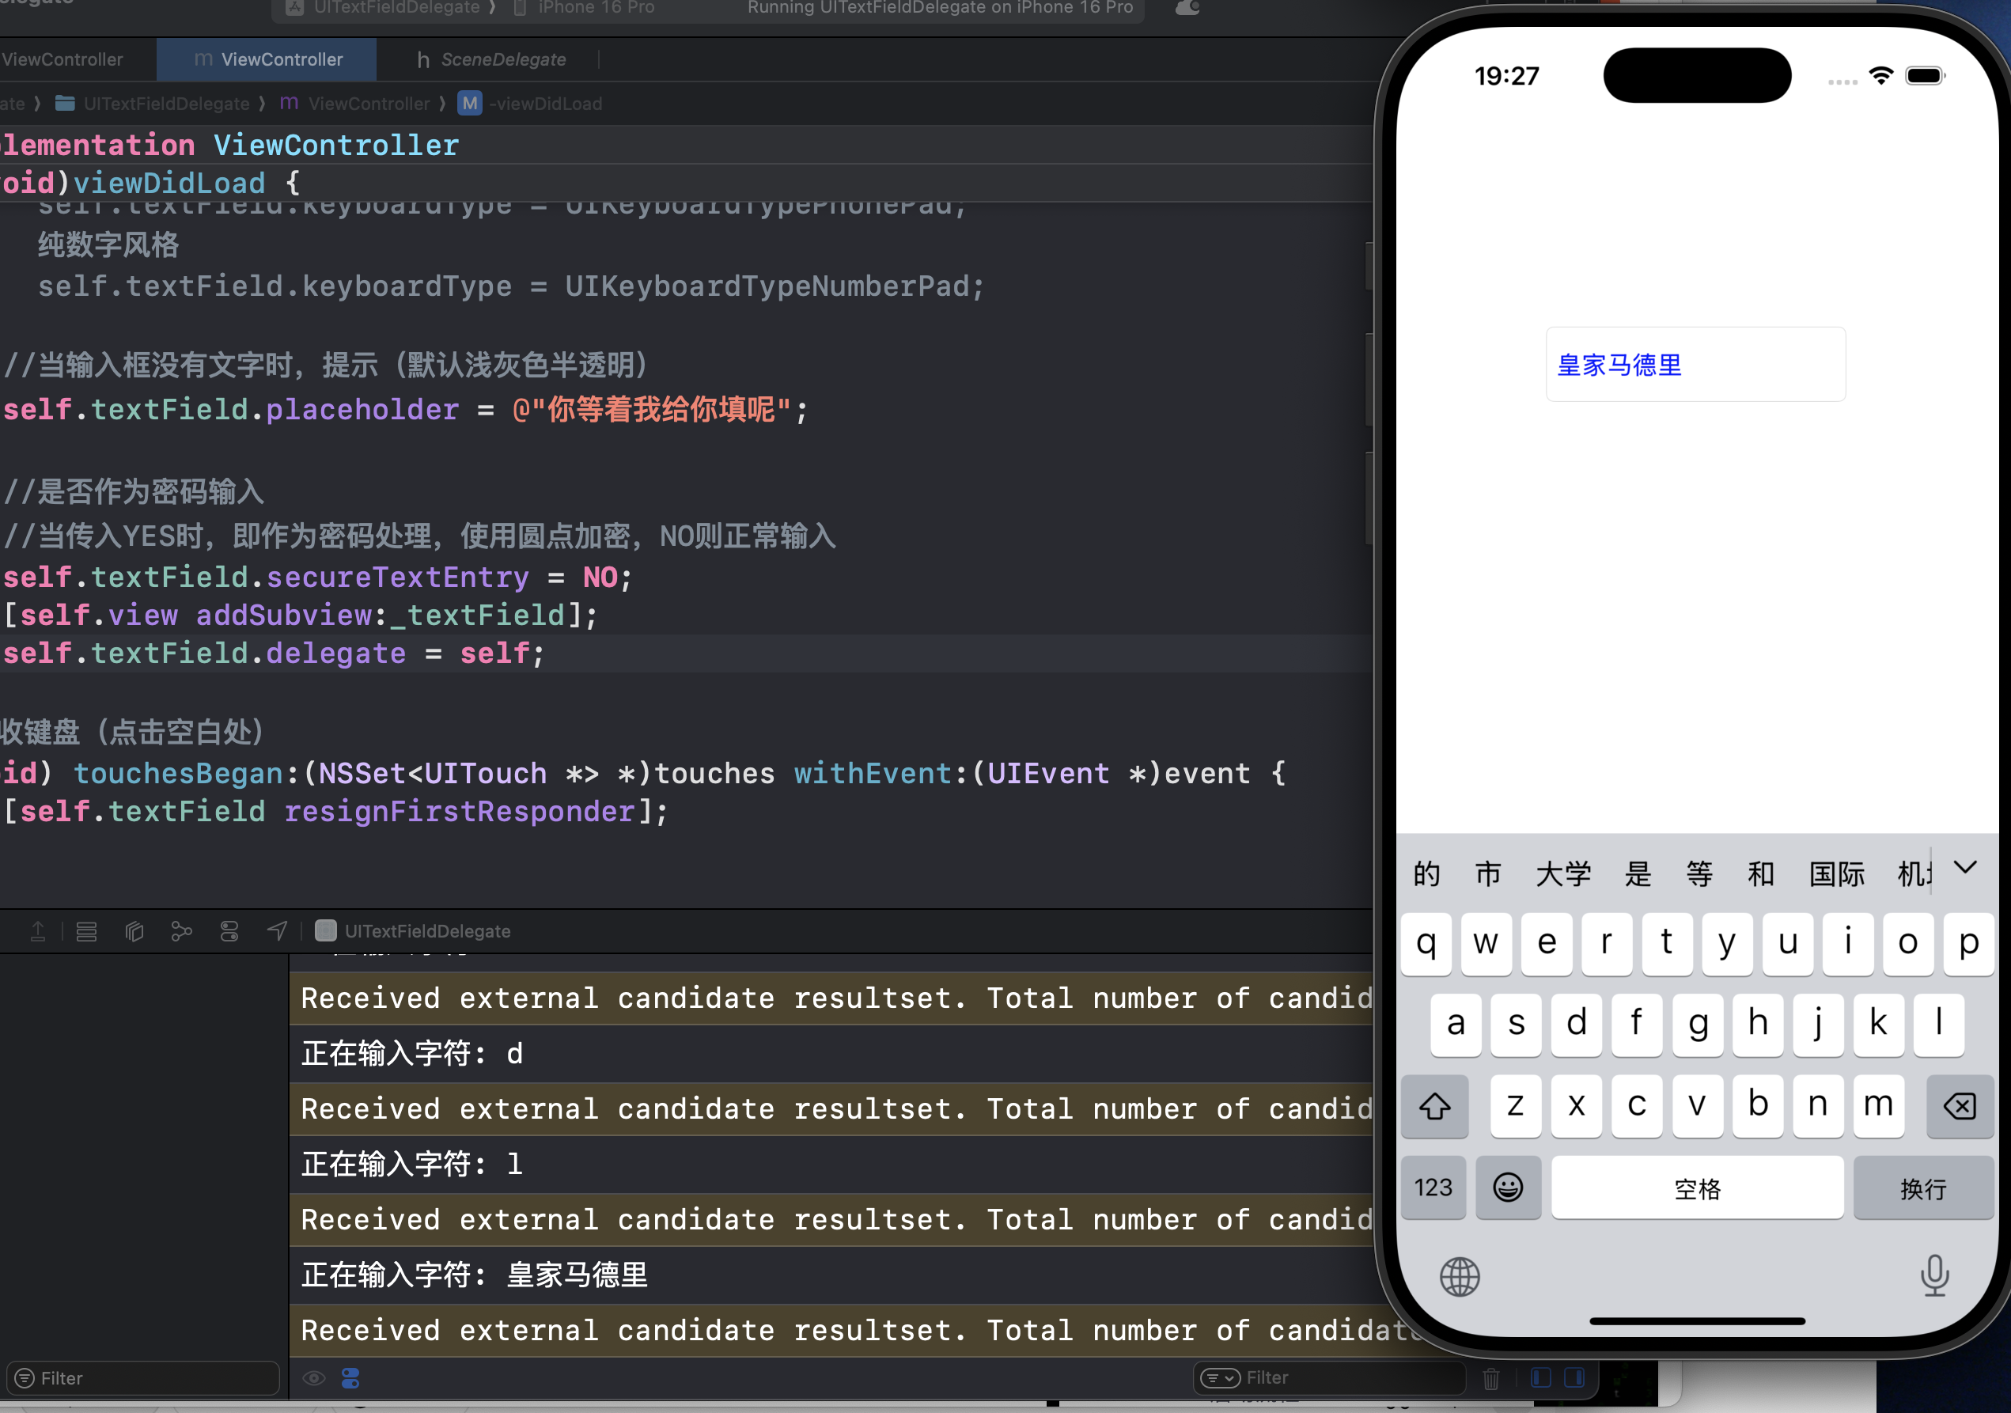Open the Debug Memory Graph

[181, 931]
